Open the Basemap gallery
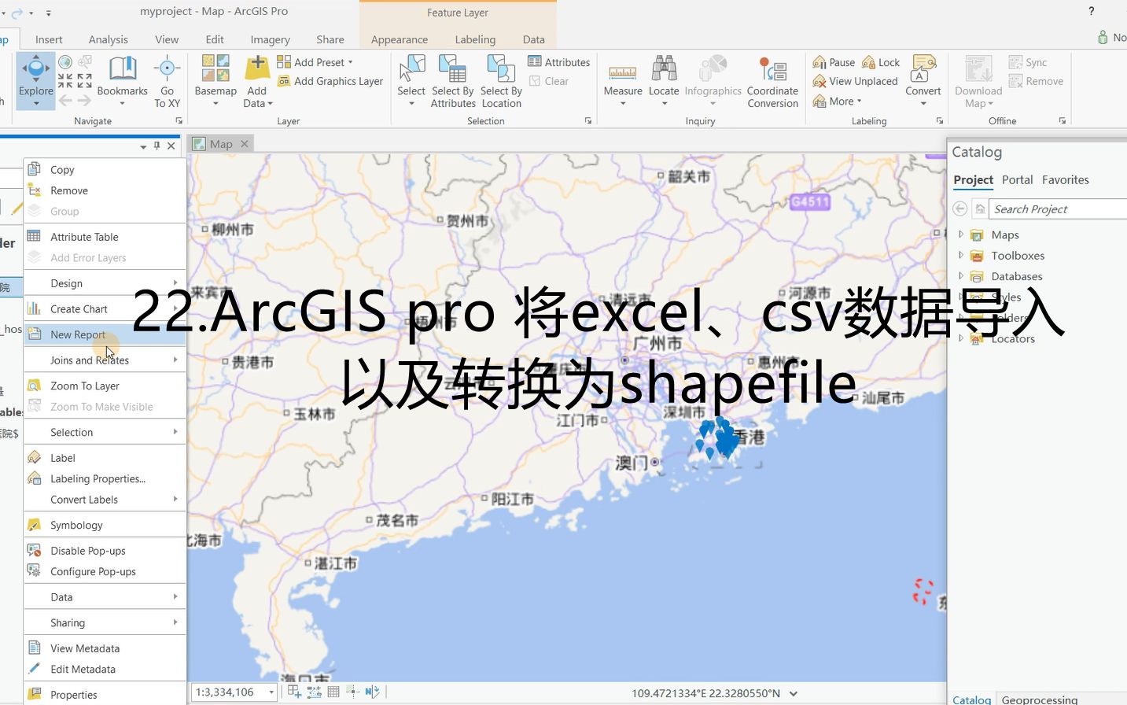Viewport: 1127px width, 705px height. coord(215,80)
